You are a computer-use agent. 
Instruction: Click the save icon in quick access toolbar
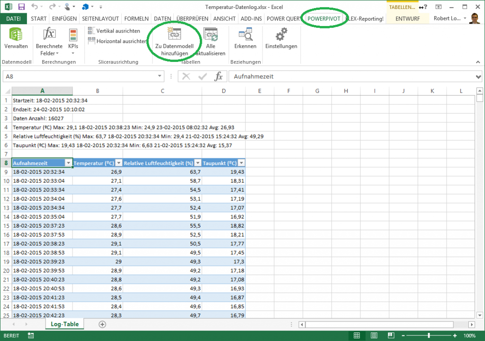21,7
